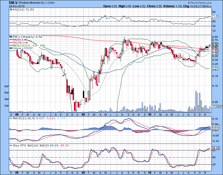Click the RM.V (Weekly) 0.56 legend entry
Screen dimensions: 223x175
28,37
